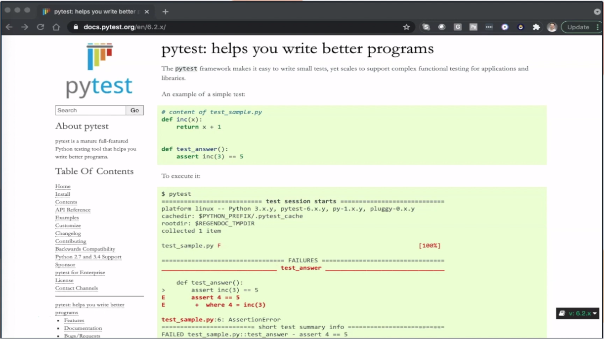Image resolution: width=604 pixels, height=339 pixels.
Task: Click the three-dots-bar extension icon
Action: pyautogui.click(x=489, y=27)
